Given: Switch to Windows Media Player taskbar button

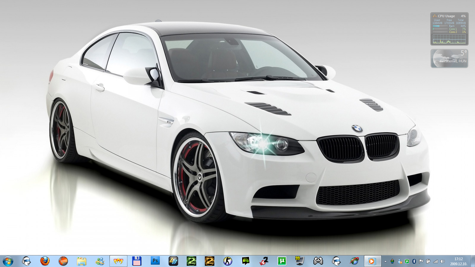Looking at the screenshot, I should (x=373, y=261).
